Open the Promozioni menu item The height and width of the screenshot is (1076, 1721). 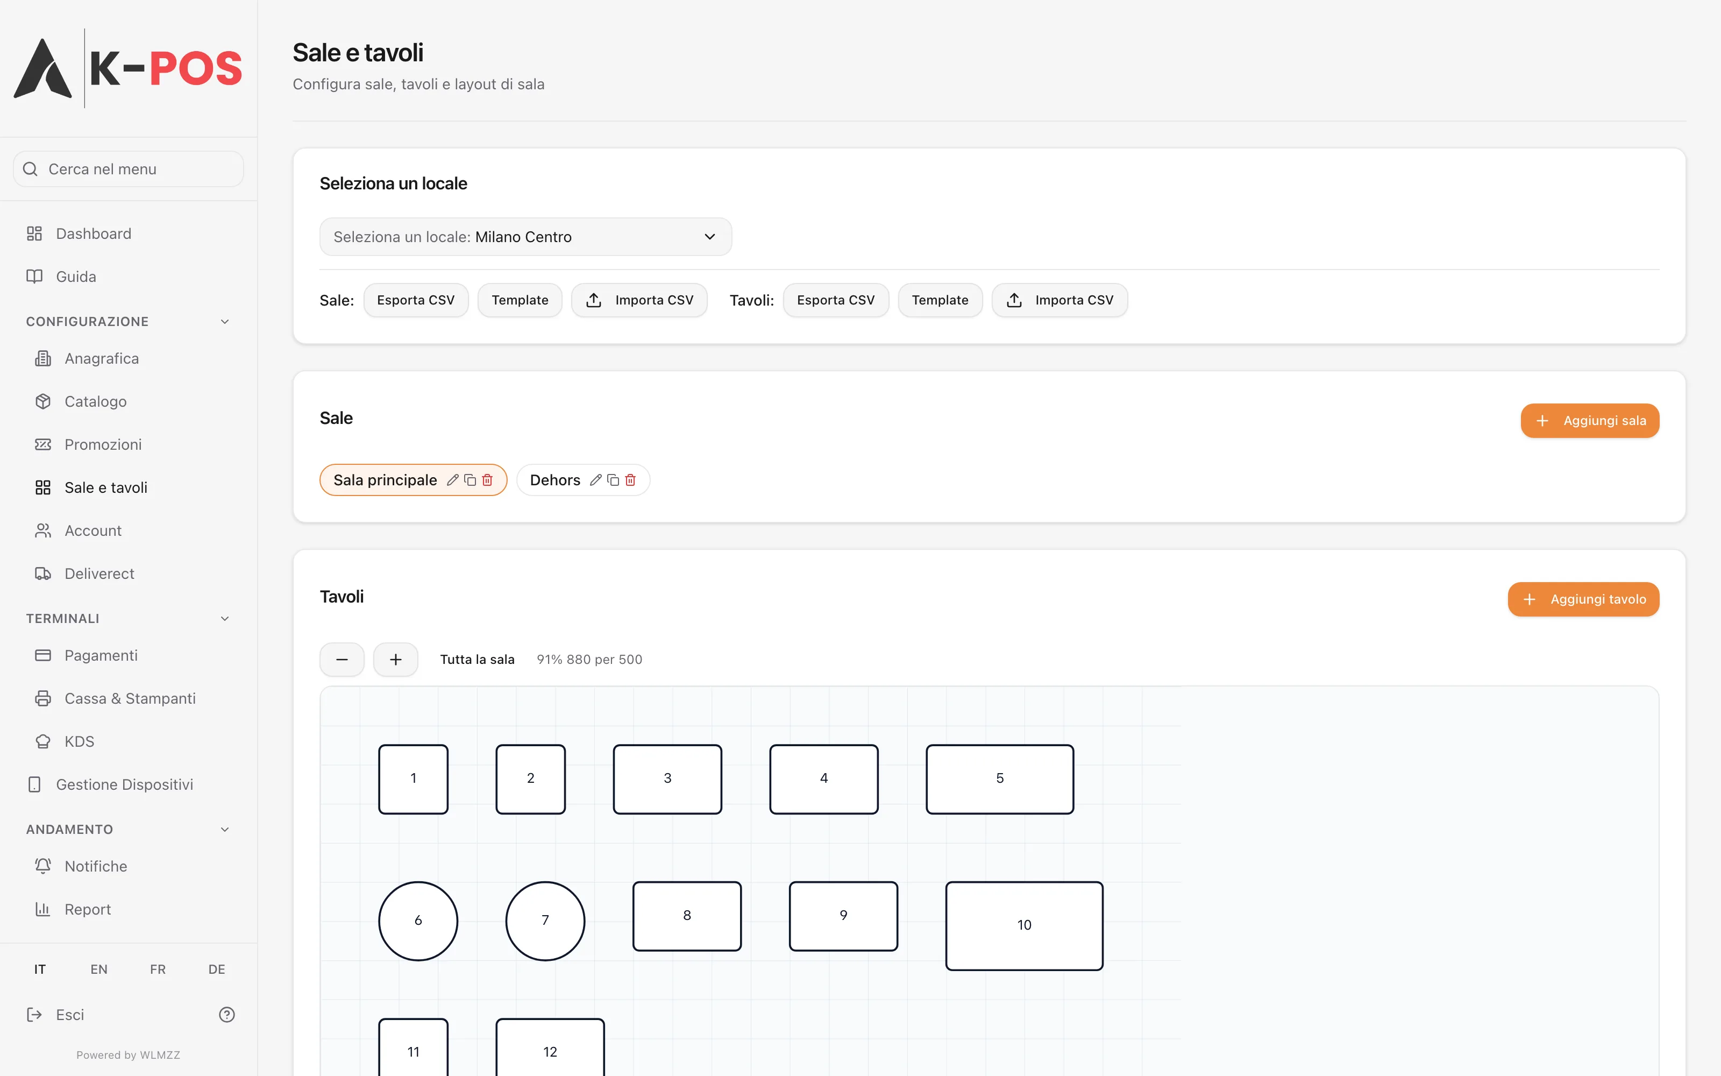tap(128, 445)
